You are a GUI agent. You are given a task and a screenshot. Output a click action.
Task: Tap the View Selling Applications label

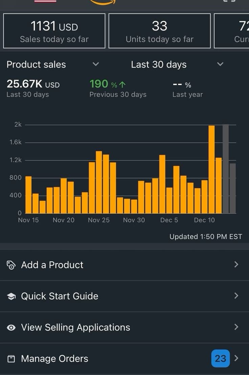(x=75, y=327)
